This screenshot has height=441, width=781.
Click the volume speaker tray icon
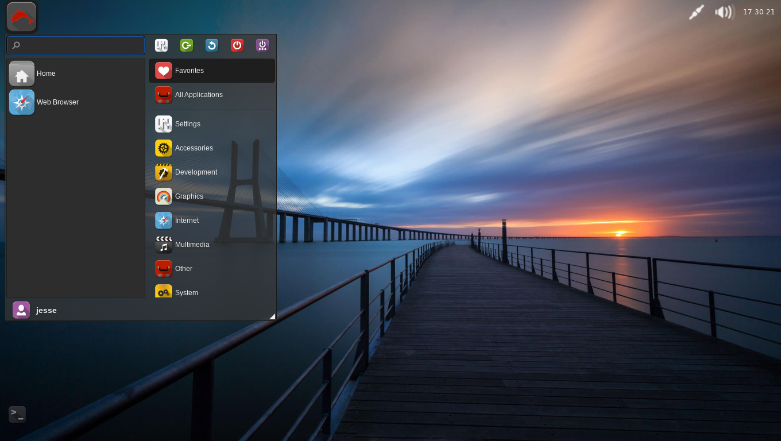pyautogui.click(x=724, y=12)
